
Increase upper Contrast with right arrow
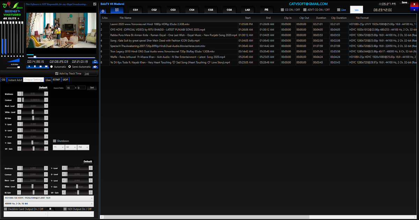46,100
